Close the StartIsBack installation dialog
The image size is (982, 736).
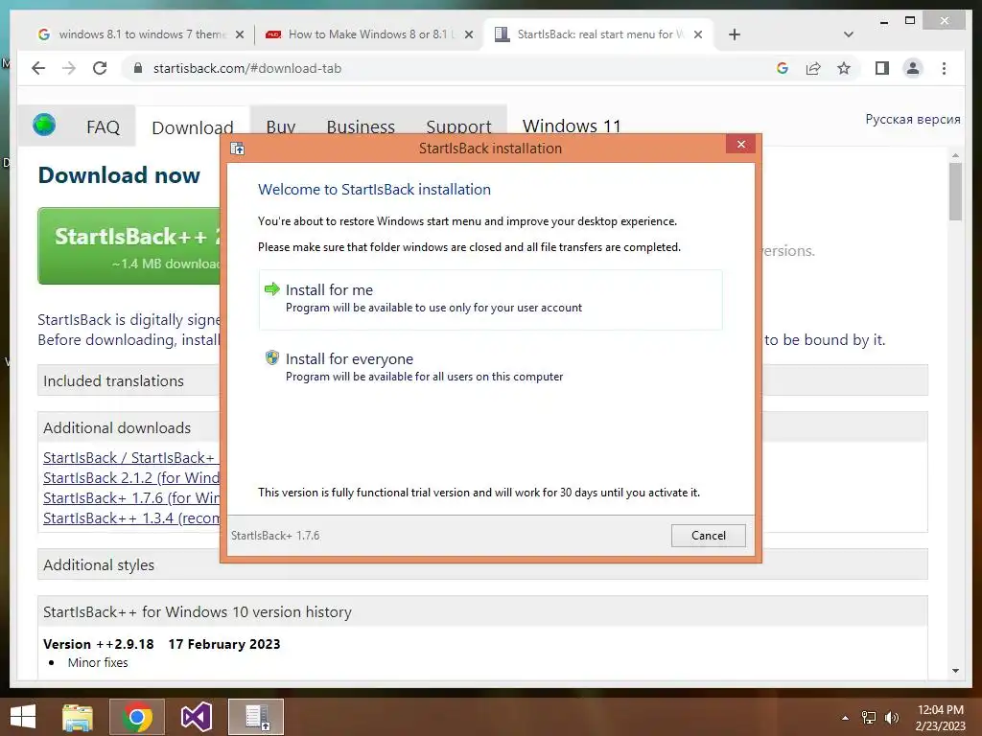tap(741, 145)
